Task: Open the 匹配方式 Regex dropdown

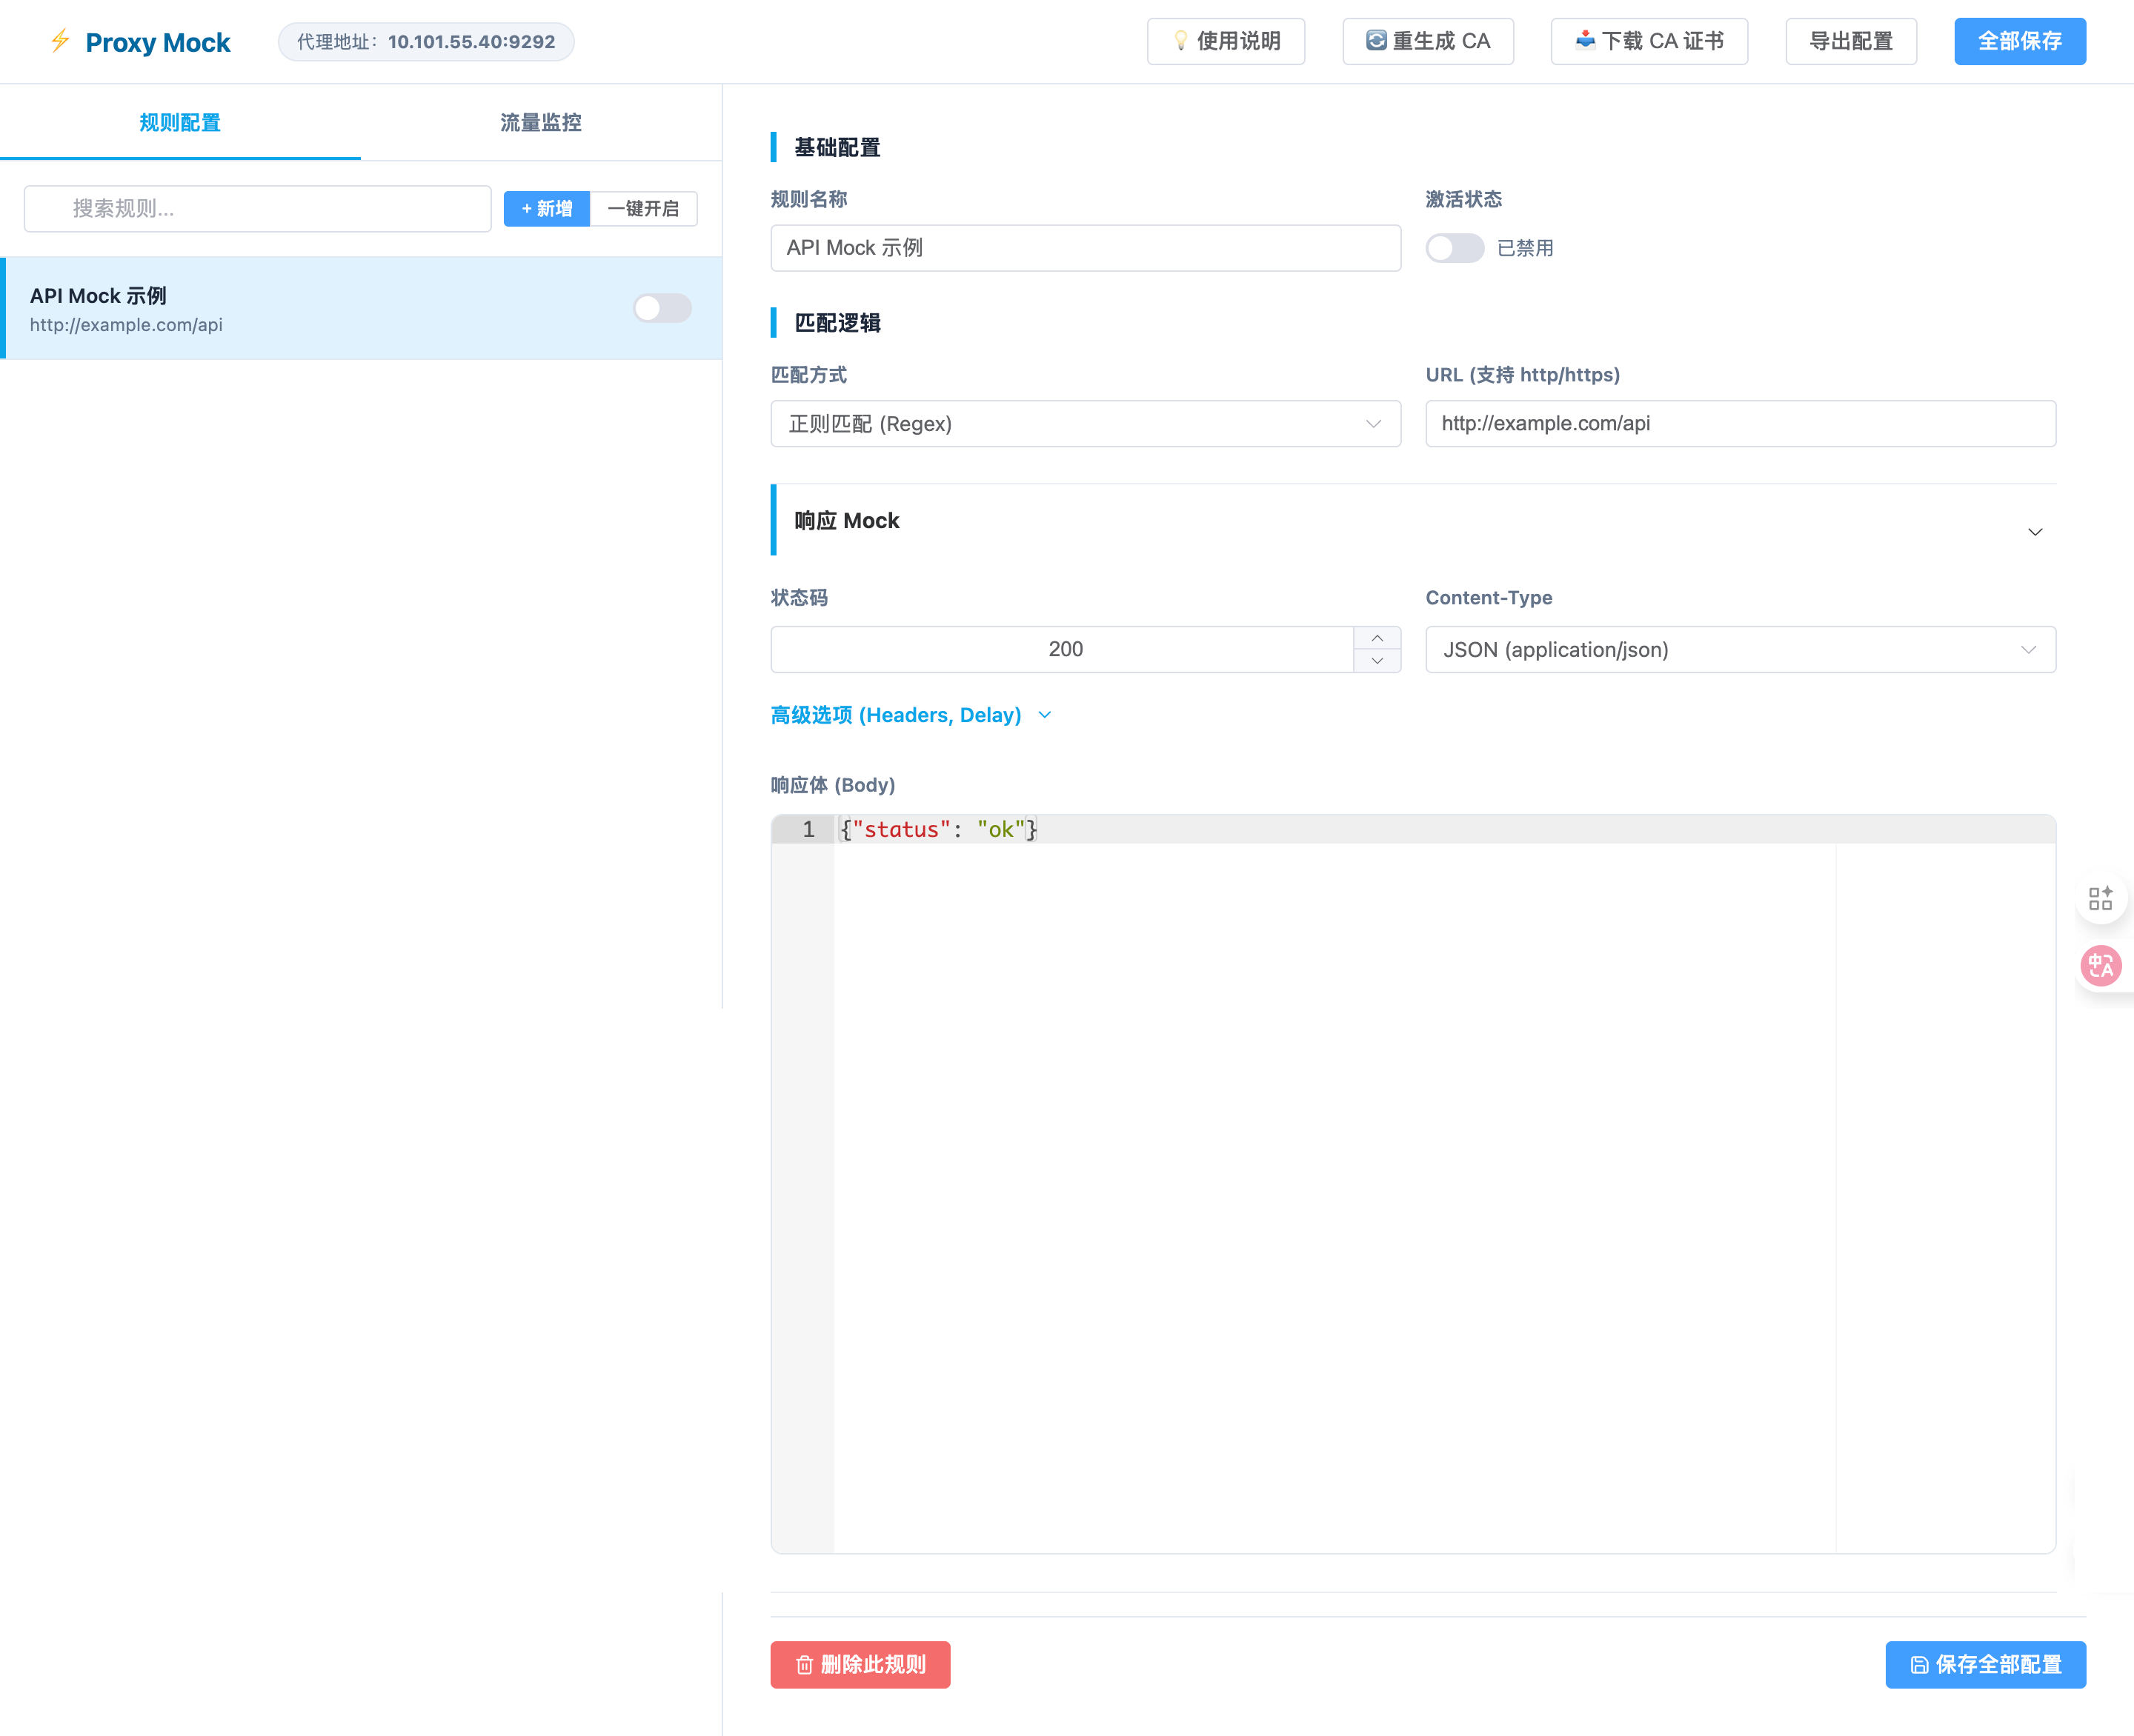Action: (x=1085, y=424)
